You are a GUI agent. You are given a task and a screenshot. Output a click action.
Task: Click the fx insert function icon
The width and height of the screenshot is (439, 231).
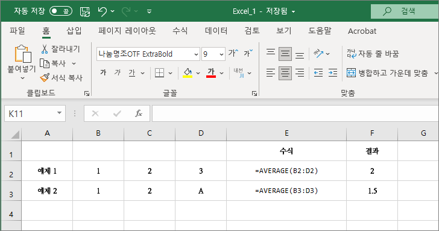click(x=139, y=113)
